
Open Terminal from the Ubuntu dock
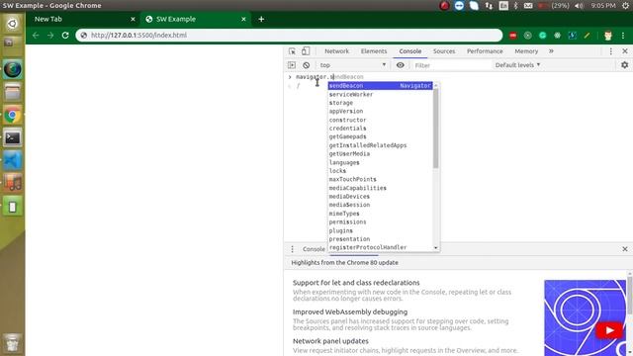pyautogui.click(x=13, y=138)
